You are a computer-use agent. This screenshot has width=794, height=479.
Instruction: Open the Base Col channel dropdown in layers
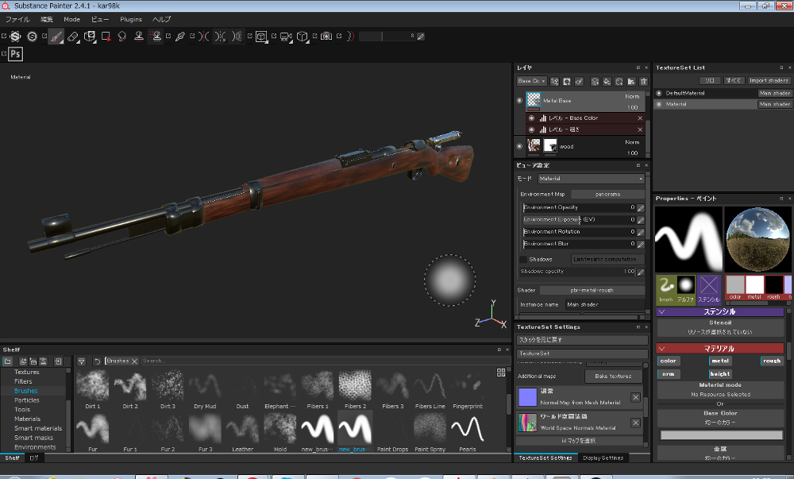tap(531, 81)
